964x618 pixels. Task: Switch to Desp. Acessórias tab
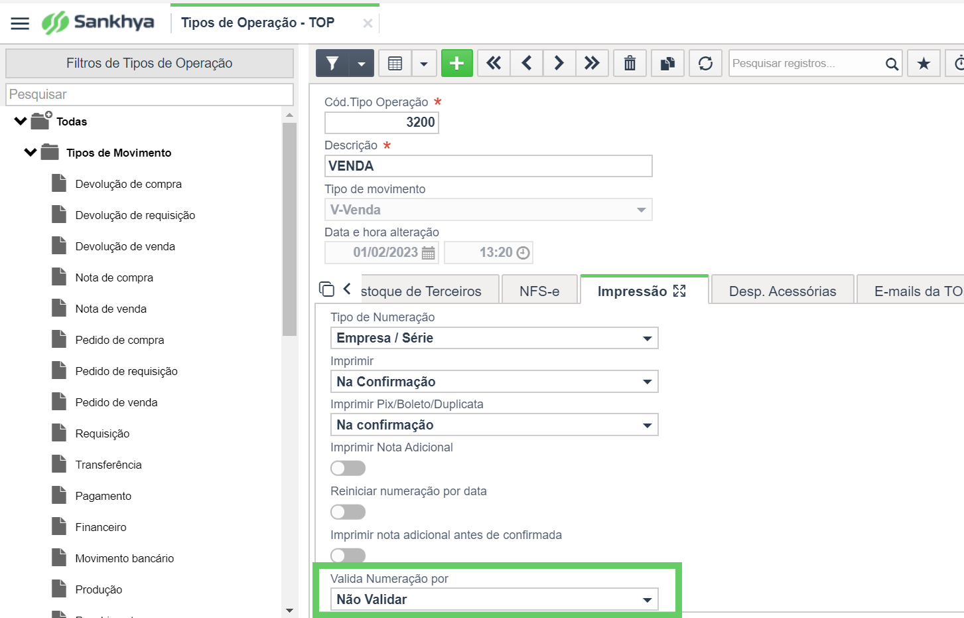pyautogui.click(x=782, y=291)
